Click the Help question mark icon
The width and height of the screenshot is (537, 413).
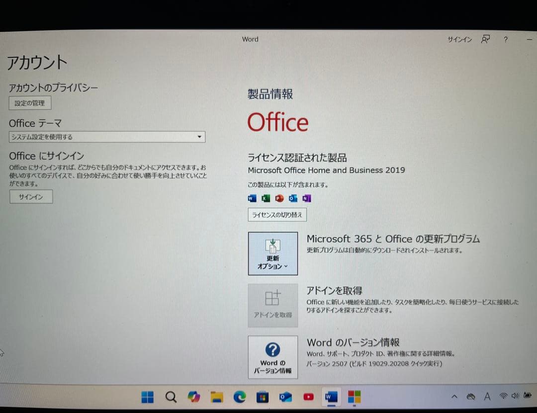coord(506,39)
